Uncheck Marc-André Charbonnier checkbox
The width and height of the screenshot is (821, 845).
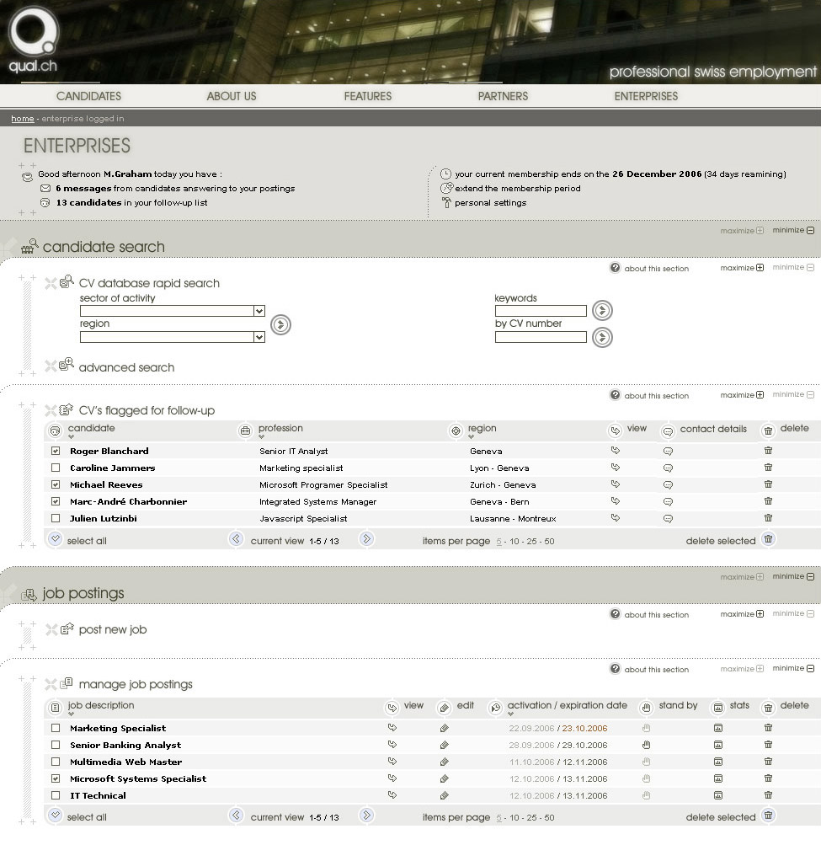coord(56,501)
